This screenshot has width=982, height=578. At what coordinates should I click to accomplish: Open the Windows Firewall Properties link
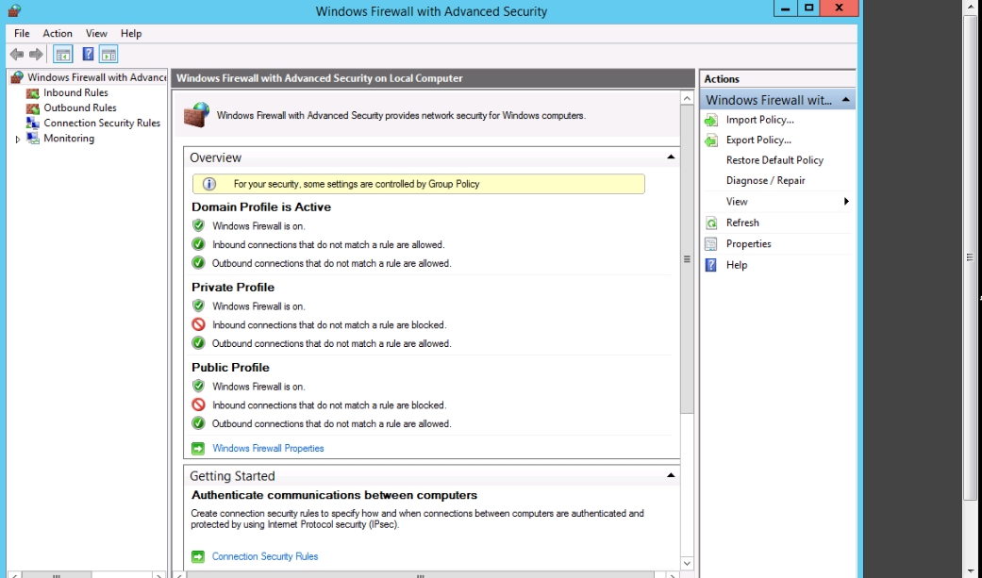point(268,448)
